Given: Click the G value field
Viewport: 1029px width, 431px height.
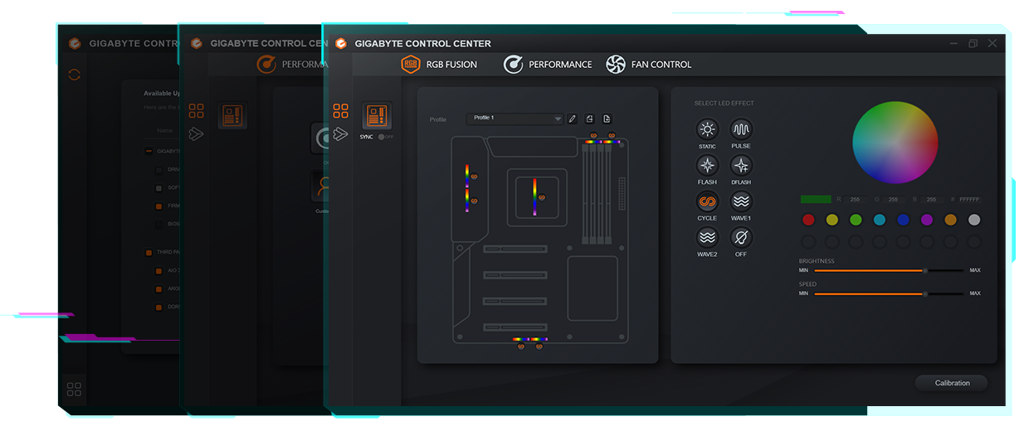Looking at the screenshot, I should pos(893,200).
